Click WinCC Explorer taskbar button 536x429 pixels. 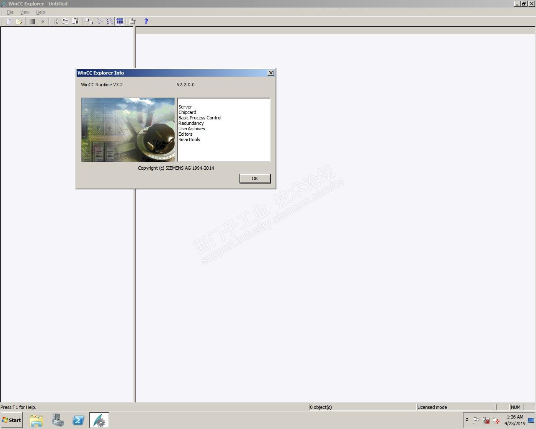(x=99, y=420)
